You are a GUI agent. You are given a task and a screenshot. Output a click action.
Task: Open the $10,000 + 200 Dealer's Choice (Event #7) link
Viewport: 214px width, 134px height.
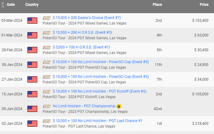tap(87, 18)
